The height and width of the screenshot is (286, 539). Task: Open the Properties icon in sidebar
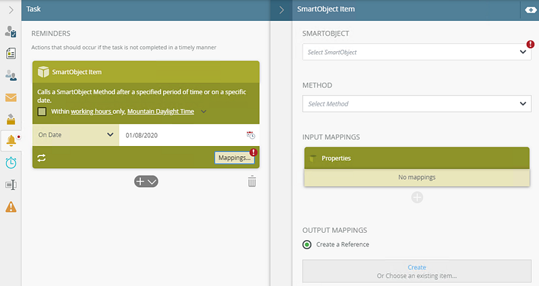tap(11, 184)
